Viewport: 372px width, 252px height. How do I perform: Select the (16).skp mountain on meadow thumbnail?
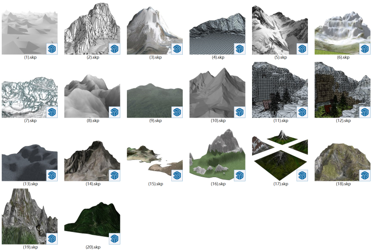217,155
